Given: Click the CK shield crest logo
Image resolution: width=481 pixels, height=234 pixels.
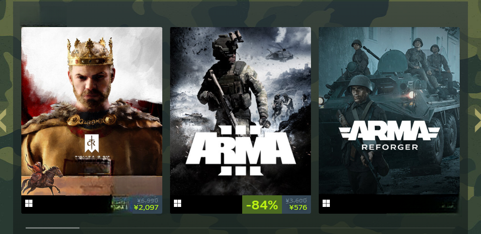Looking at the screenshot, I should click(92, 143).
